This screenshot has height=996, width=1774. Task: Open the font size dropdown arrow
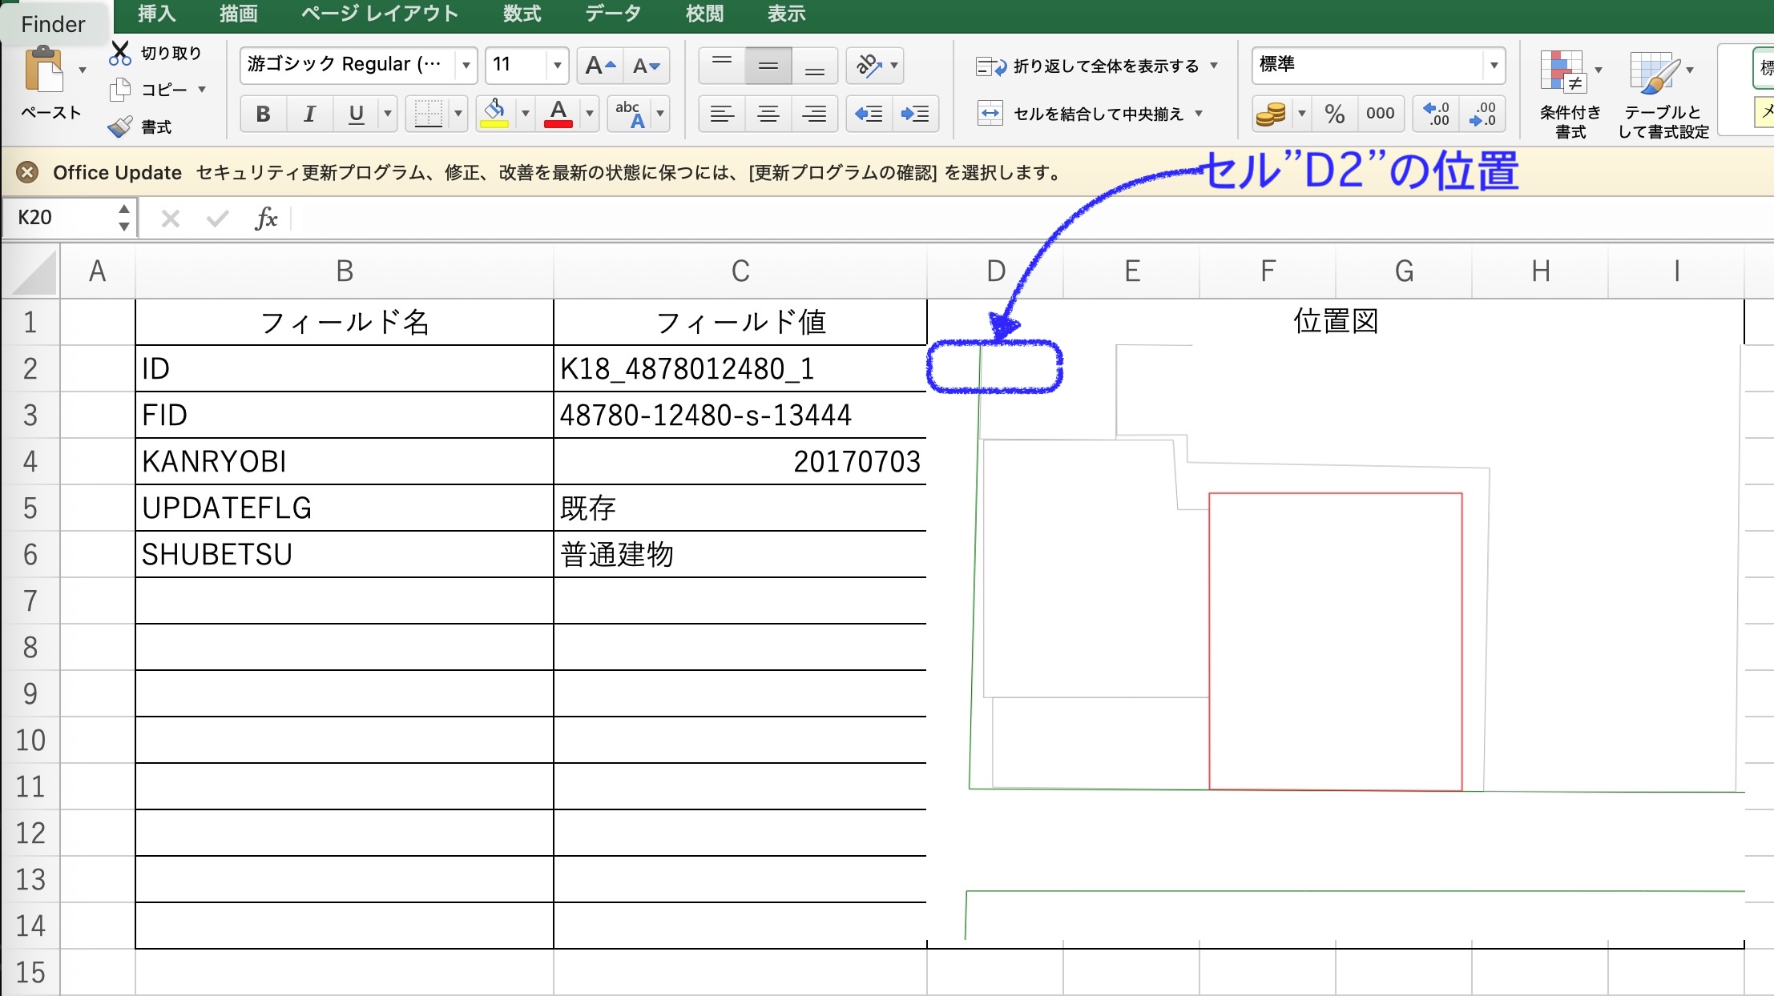[x=557, y=65]
